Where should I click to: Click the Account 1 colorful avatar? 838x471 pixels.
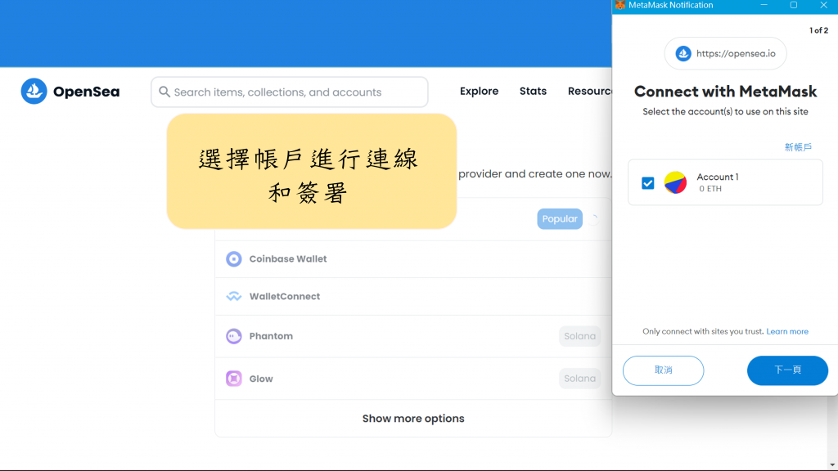pyautogui.click(x=675, y=182)
